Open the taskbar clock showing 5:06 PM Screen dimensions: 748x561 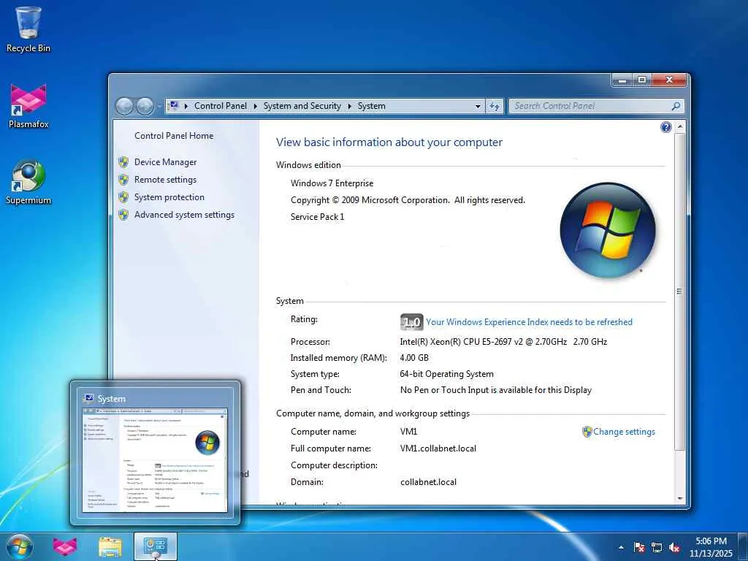pyautogui.click(x=711, y=547)
